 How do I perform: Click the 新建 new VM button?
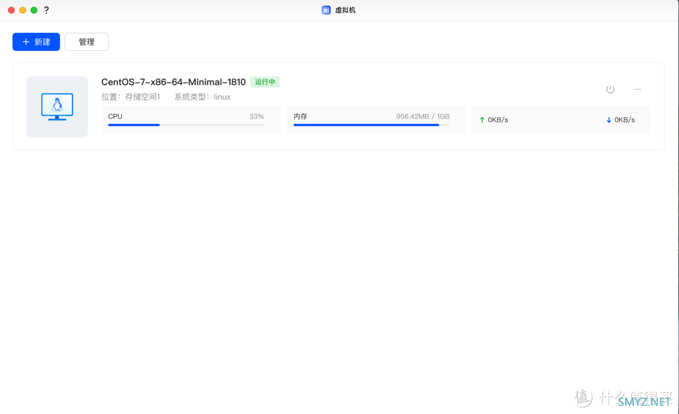(x=36, y=42)
